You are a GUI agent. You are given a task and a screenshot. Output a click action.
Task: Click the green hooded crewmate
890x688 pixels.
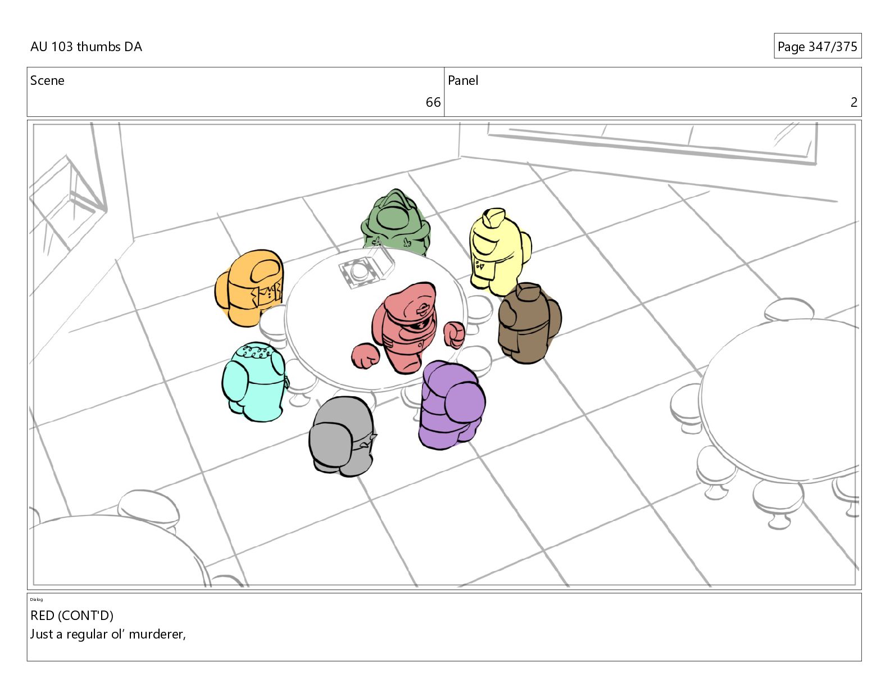(x=396, y=221)
